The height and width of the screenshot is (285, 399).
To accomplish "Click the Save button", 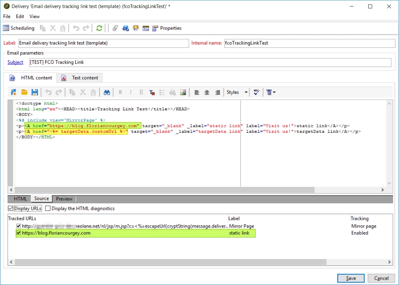I will (351, 278).
